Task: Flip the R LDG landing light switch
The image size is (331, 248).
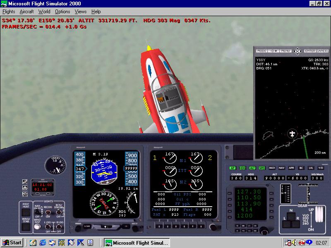Action: (58, 227)
